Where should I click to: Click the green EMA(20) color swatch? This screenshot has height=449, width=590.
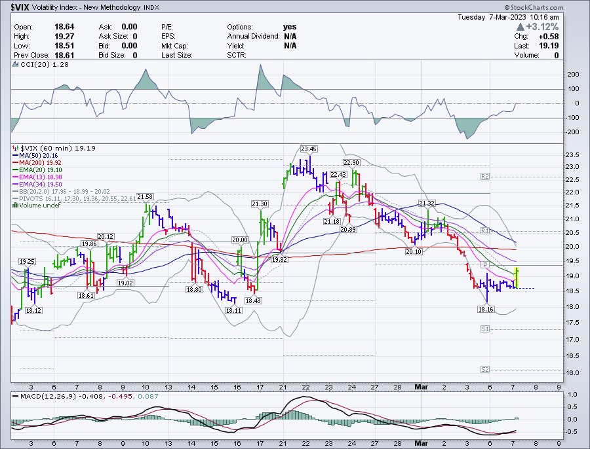click(x=16, y=170)
